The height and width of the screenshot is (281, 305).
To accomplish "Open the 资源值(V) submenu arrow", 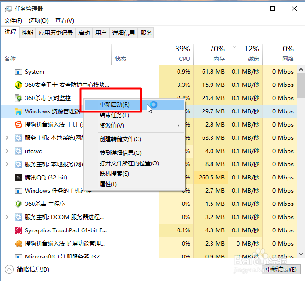I will click(x=178, y=126).
